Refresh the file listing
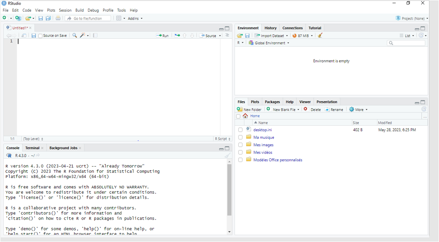 pyautogui.click(x=423, y=109)
